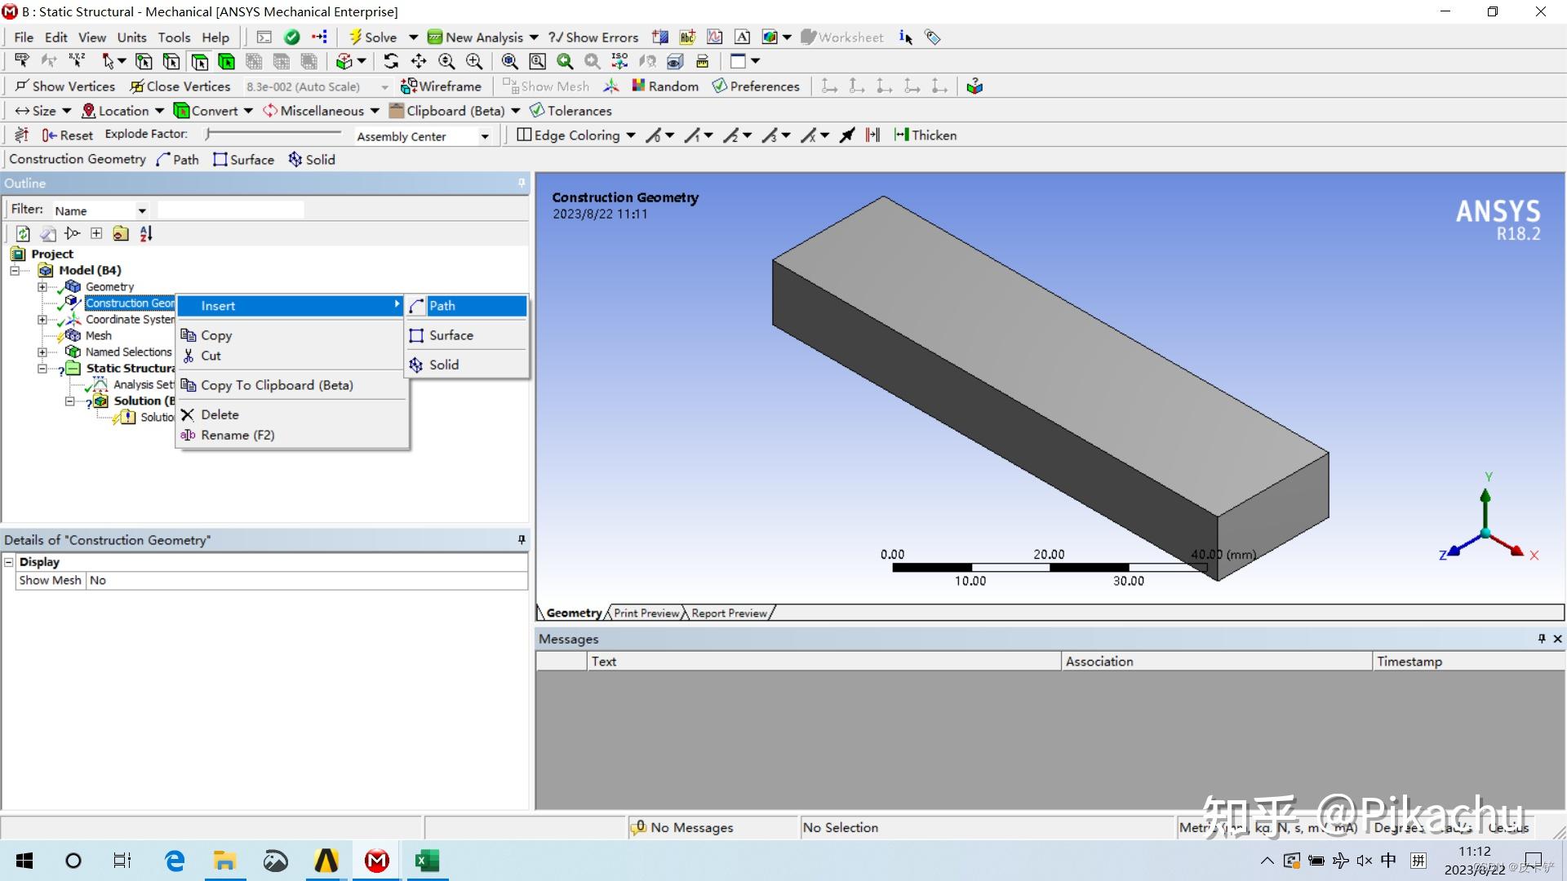Click the Pan tool icon
Screen dimensions: 1567x881
click(419, 61)
